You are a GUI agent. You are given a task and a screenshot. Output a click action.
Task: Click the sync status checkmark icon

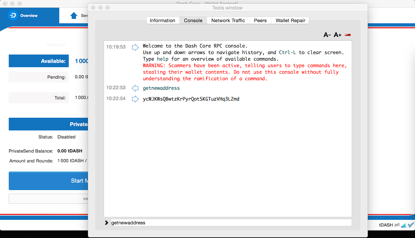pyautogui.click(x=411, y=225)
